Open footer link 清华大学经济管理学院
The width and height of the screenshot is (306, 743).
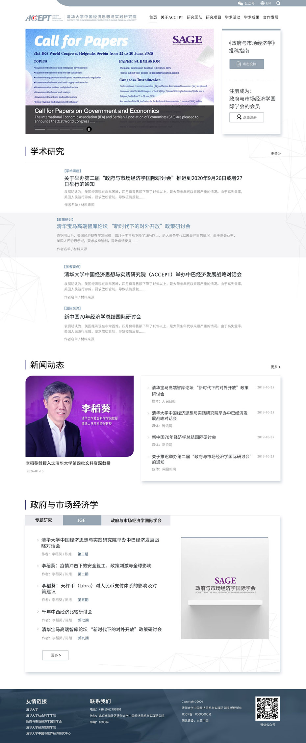41,727
